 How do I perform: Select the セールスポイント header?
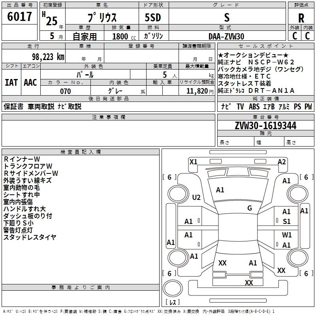pyautogui.click(x=265, y=46)
